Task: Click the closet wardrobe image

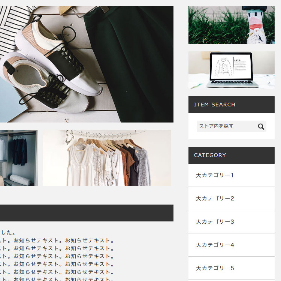Action: pyautogui.click(x=19, y=158)
